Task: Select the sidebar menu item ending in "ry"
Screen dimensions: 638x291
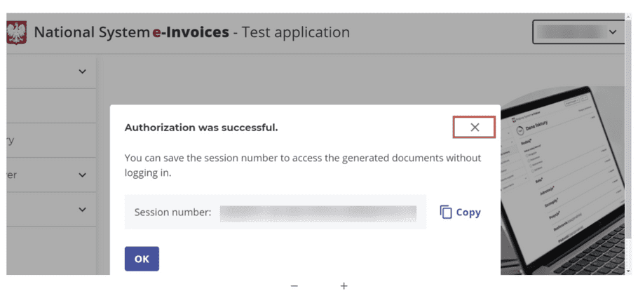Action: tap(10, 140)
